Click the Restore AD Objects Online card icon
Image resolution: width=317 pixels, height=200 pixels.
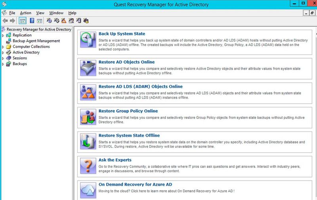[x=88, y=68]
